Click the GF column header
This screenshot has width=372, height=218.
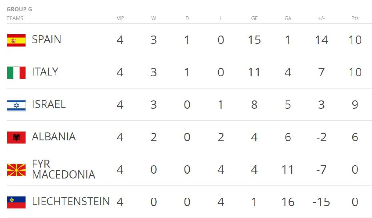254,18
